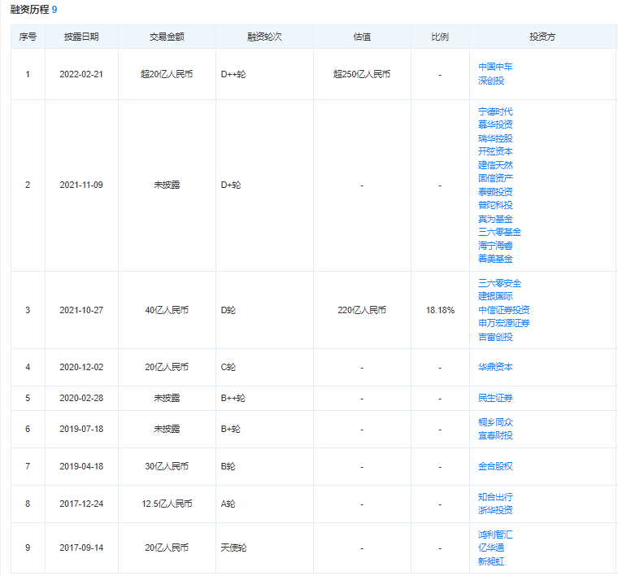Screen dimensions: 618x576
Task: Open the 固信资产 investor link
Action: pyautogui.click(x=495, y=178)
